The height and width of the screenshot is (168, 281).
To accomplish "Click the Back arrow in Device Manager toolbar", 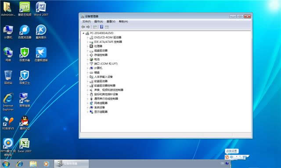I will pos(83,27).
